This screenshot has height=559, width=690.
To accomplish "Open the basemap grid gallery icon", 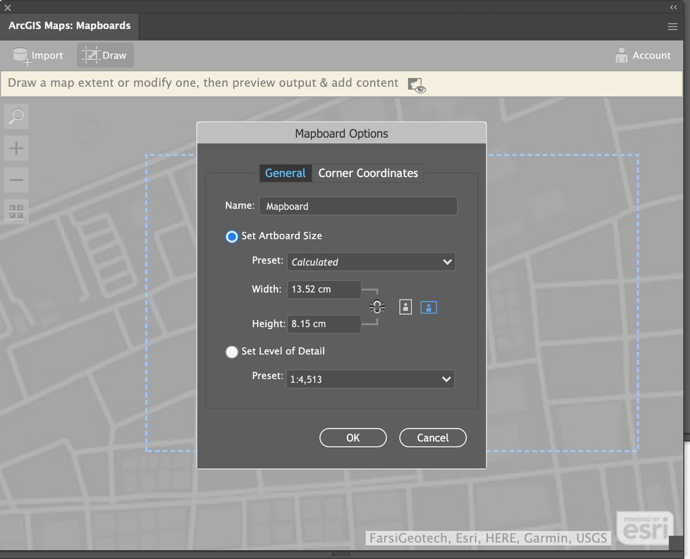I will 17,212.
